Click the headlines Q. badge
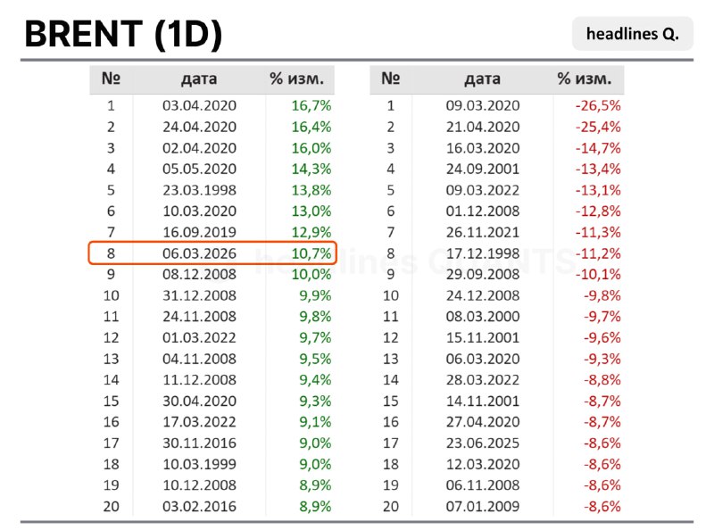The image size is (714, 530). 633,34
